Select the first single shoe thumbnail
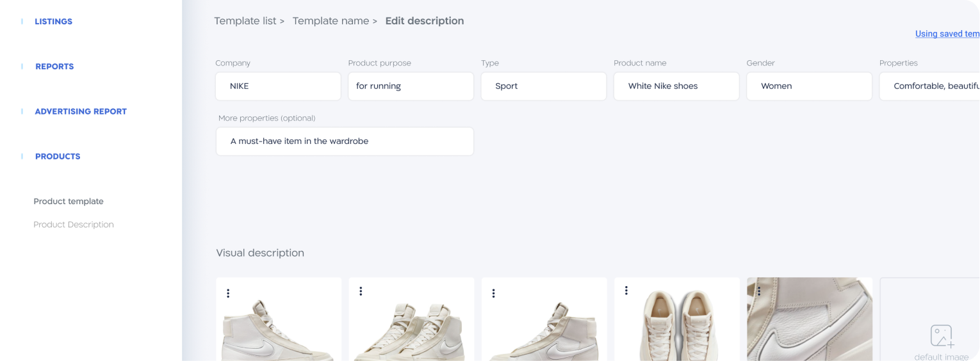This screenshot has height=361, width=980. click(x=279, y=319)
